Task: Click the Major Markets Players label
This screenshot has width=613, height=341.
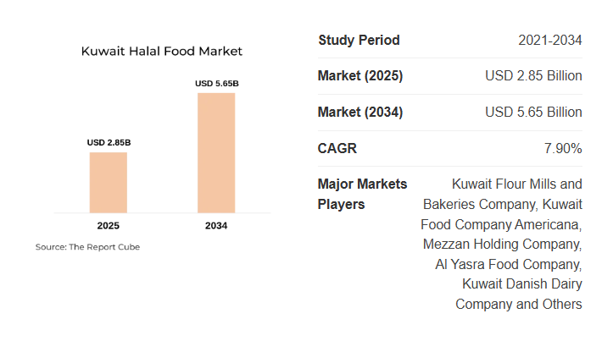Action: (x=362, y=194)
